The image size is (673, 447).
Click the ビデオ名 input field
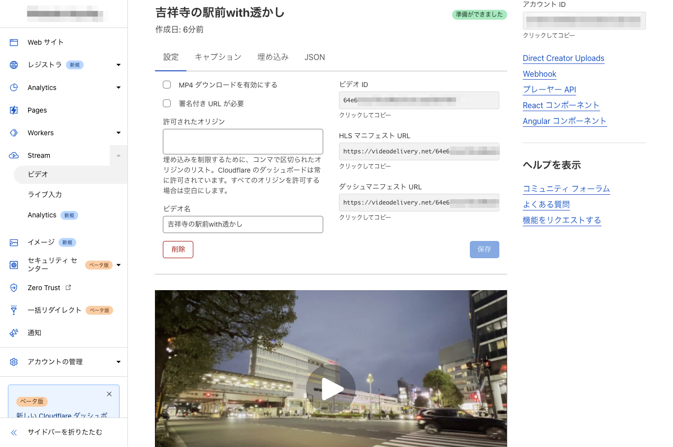coord(243,224)
